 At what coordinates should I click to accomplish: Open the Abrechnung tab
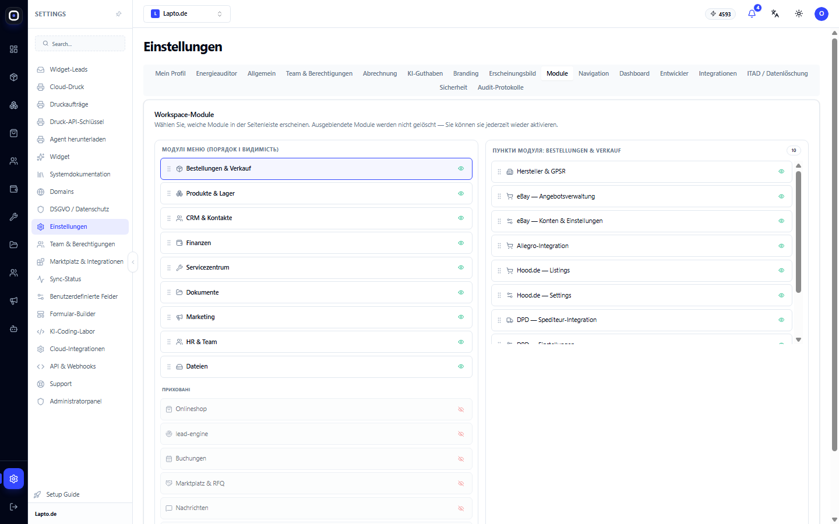click(x=380, y=73)
